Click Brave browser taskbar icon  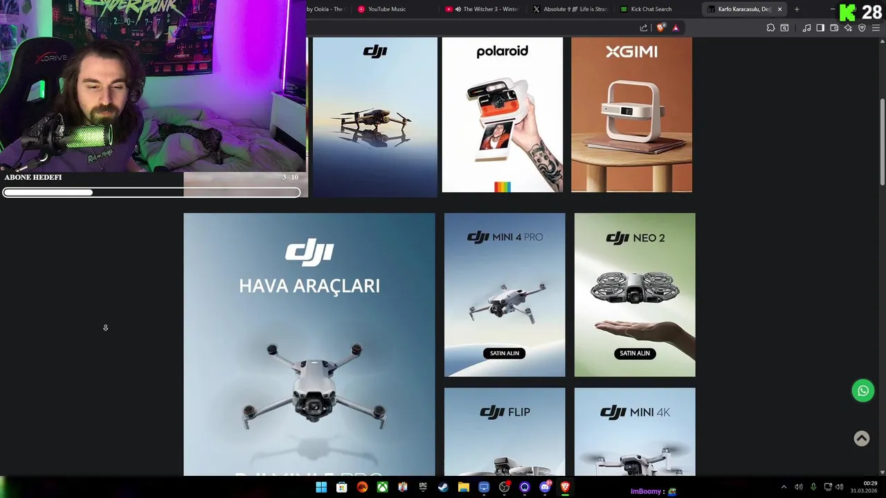[566, 488]
